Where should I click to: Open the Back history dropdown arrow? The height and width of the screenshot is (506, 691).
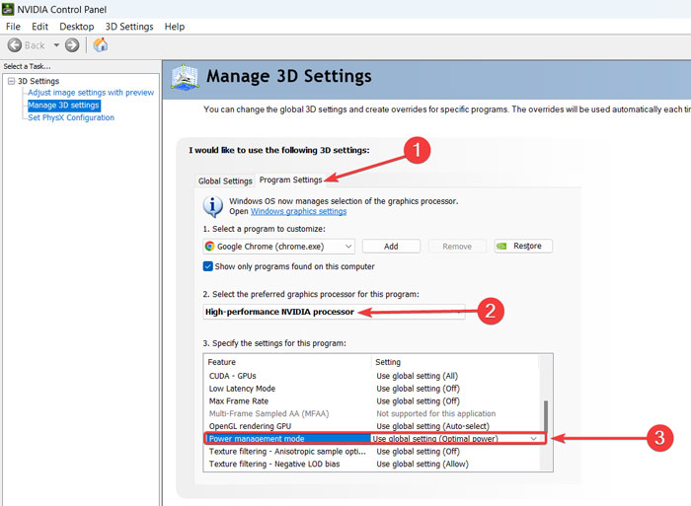56,45
